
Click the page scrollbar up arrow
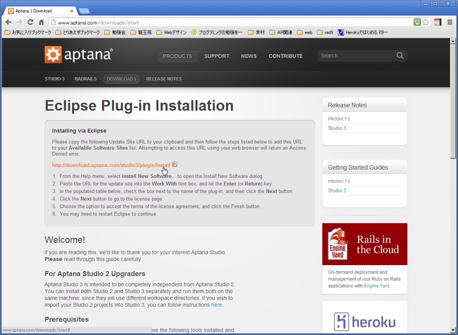[x=453, y=41]
